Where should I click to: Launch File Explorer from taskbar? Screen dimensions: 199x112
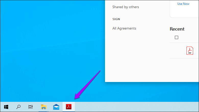click(x=43, y=107)
